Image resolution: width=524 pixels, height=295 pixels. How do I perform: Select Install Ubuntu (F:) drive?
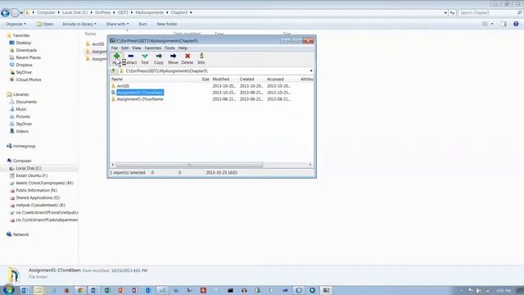[31, 175]
